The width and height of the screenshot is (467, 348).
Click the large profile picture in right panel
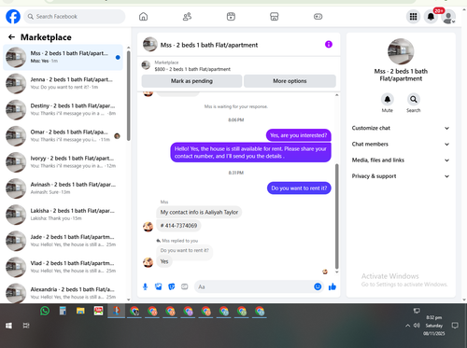[x=401, y=51]
